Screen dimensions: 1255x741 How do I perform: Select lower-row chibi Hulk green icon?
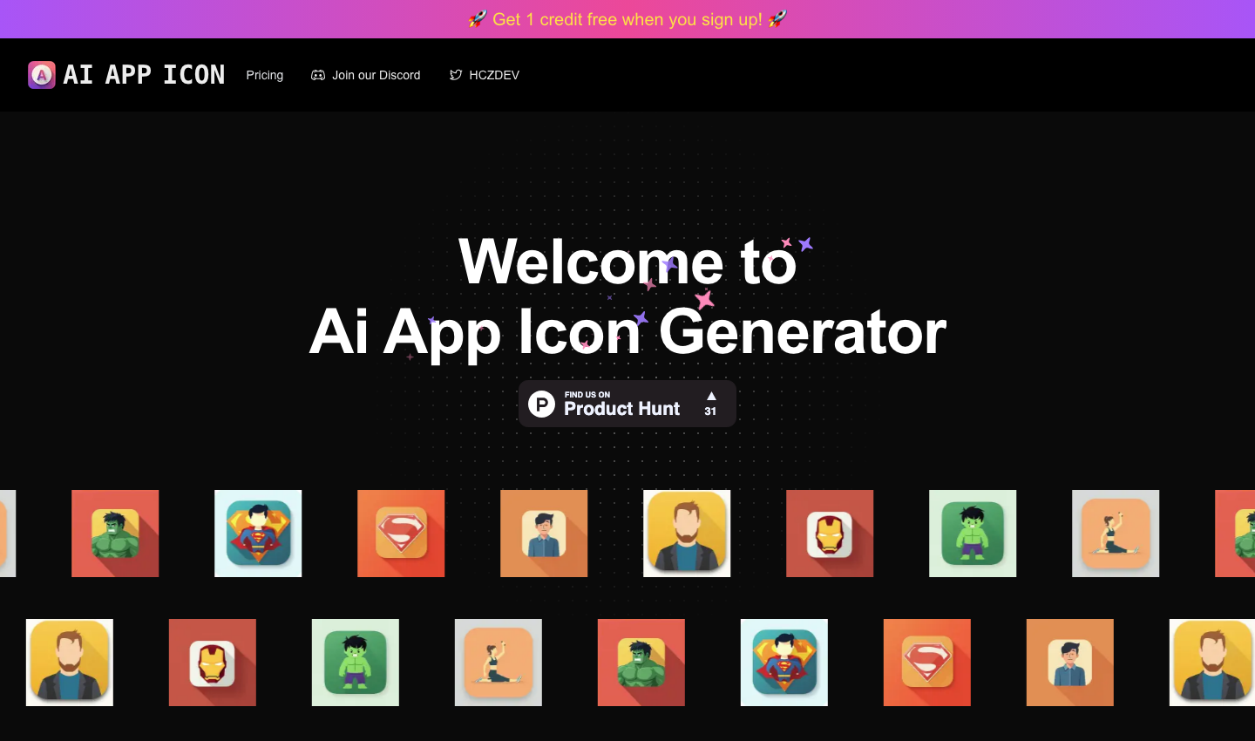point(356,663)
